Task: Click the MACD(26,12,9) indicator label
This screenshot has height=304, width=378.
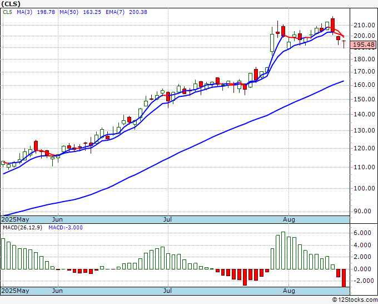Action: pyautogui.click(x=22, y=228)
